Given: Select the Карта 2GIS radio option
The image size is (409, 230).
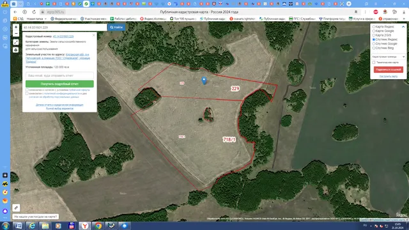Looking at the screenshot, I should pyautogui.click(x=374, y=35).
